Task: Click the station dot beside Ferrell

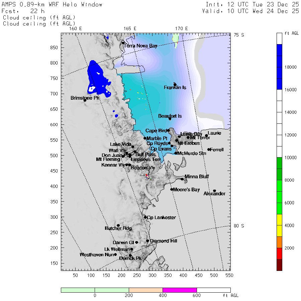Action: (209, 149)
